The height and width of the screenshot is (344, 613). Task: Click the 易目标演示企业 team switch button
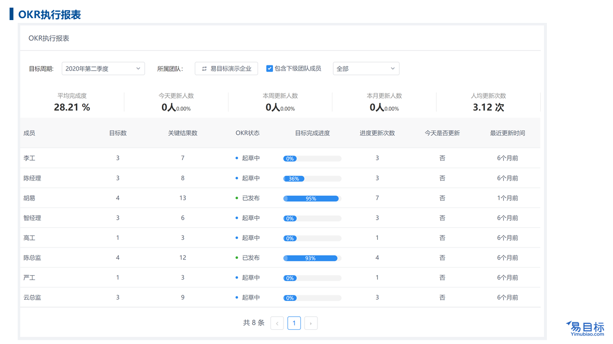[227, 68]
